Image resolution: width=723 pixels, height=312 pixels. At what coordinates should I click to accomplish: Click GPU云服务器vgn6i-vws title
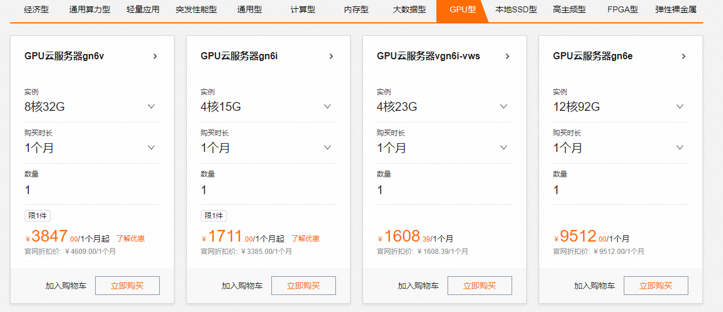[428, 56]
